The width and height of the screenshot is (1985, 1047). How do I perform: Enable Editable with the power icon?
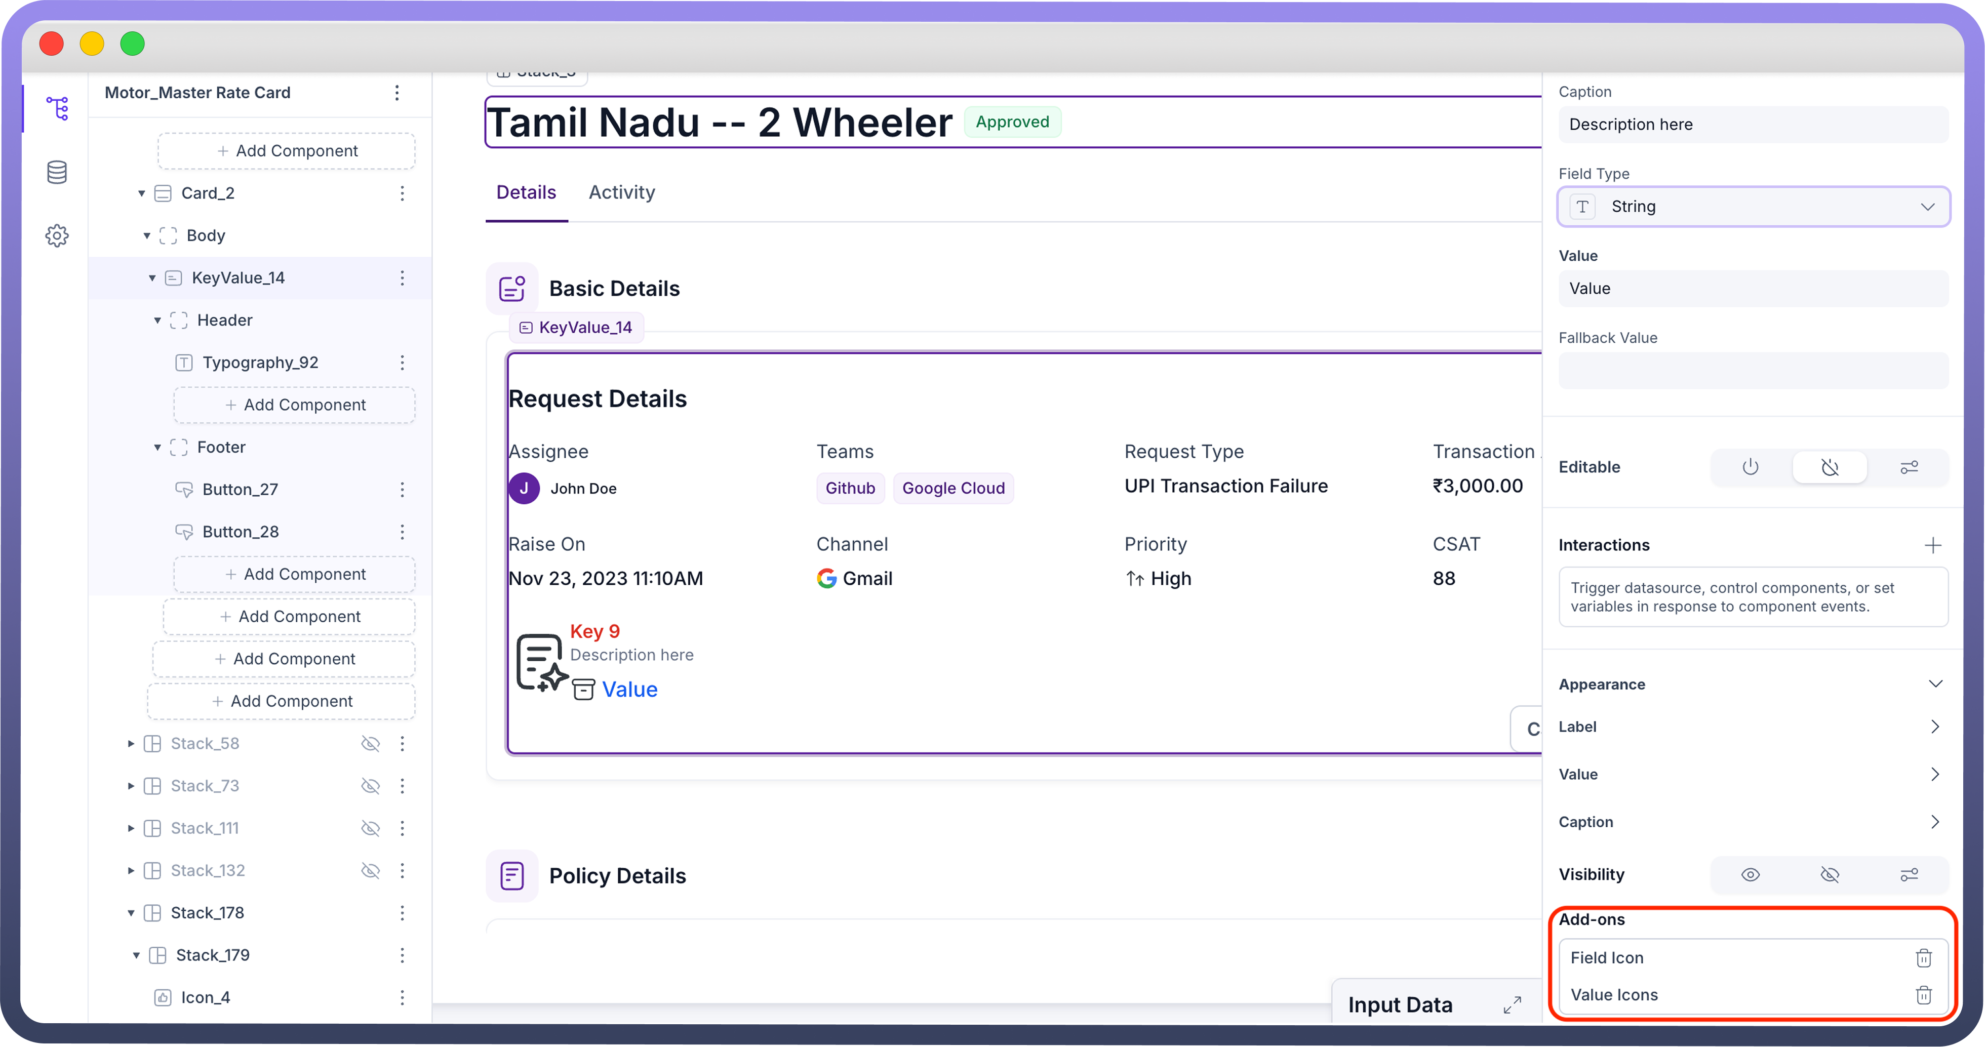click(x=1750, y=467)
